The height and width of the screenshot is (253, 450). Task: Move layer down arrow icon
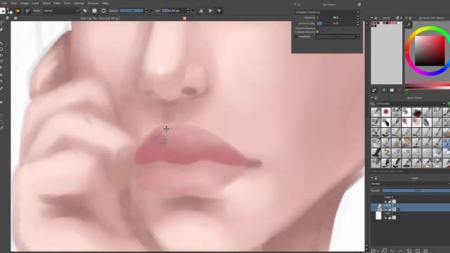392,251
